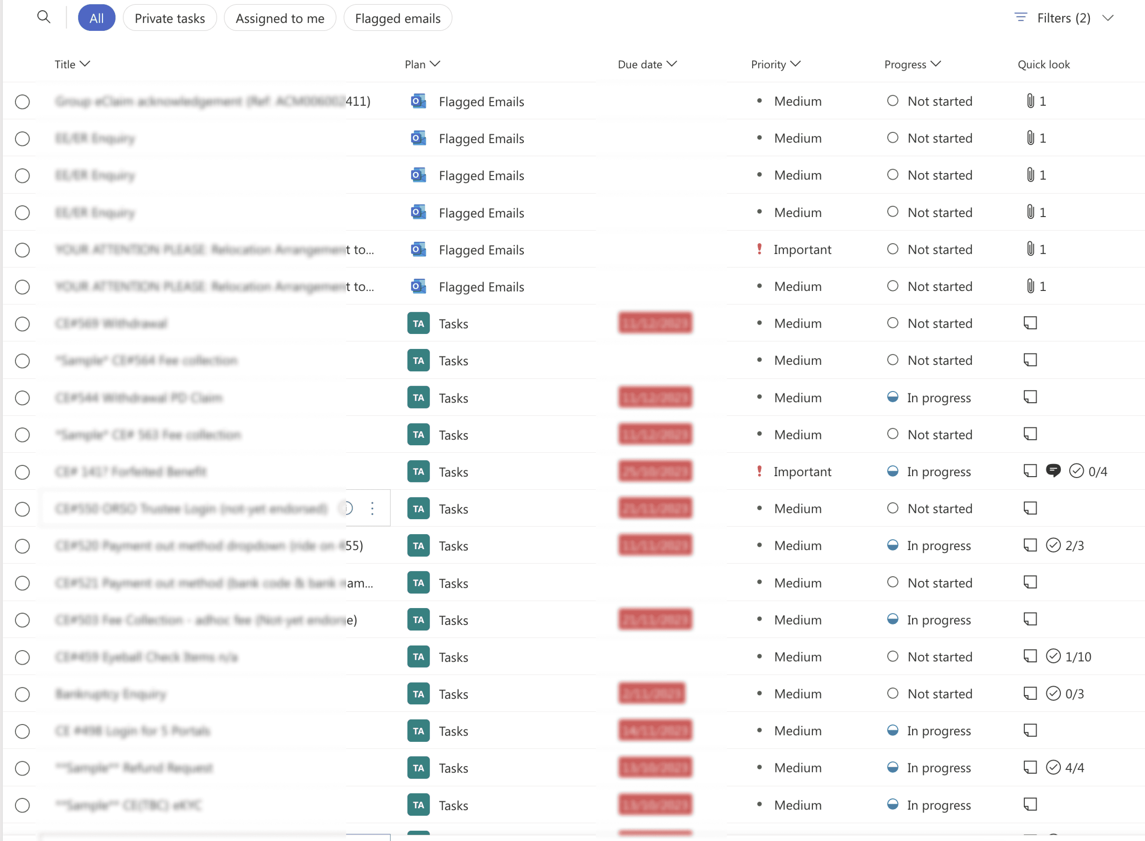Open the Priority column sort menu
1145x841 pixels.
pyautogui.click(x=775, y=64)
